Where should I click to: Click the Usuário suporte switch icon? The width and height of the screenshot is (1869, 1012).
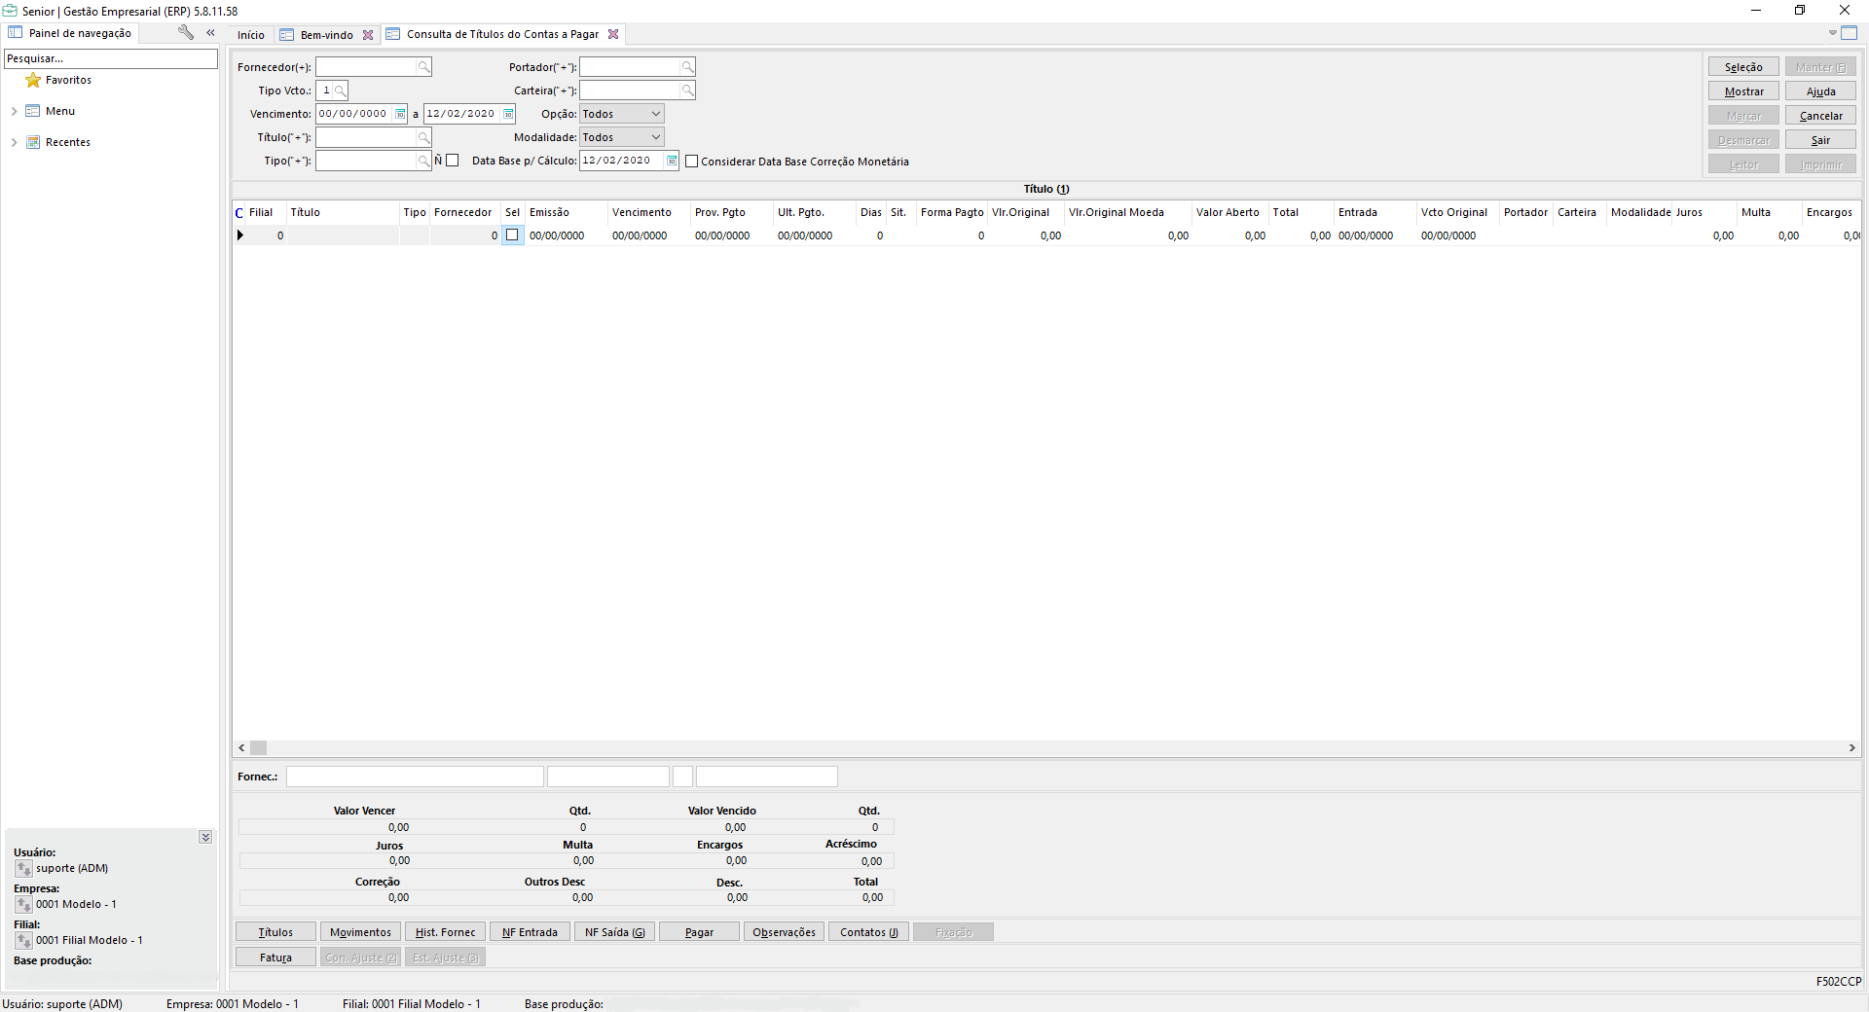pos(24,869)
